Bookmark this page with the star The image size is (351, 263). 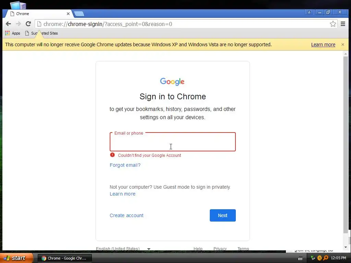[333, 24]
